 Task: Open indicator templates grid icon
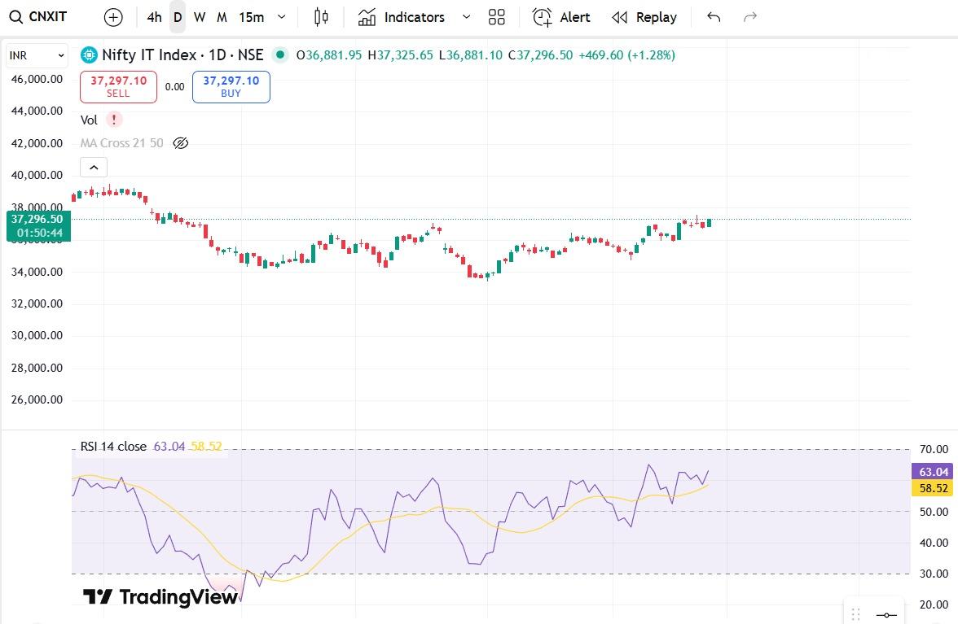pyautogui.click(x=497, y=18)
